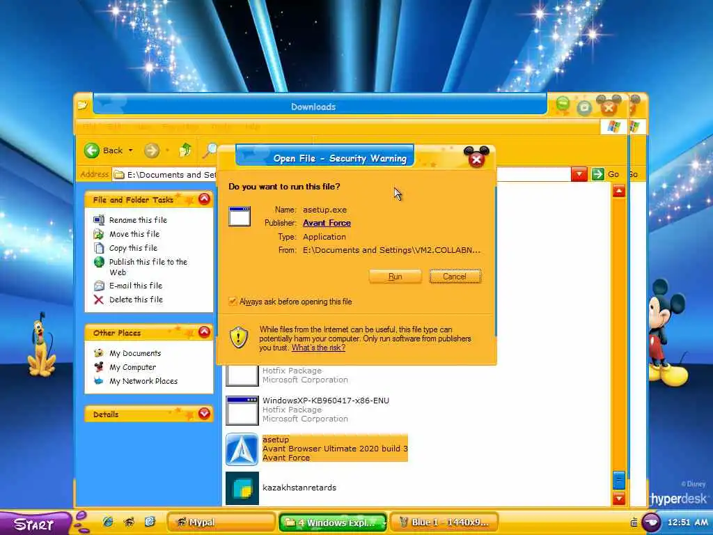Click the Copy this file icon
The height and width of the screenshot is (535, 713).
click(99, 248)
